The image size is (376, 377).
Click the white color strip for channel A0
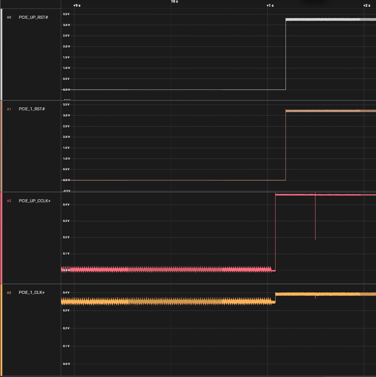[x=1, y=54]
